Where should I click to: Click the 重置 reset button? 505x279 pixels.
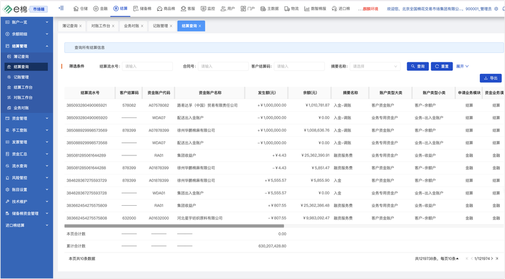coord(443,66)
